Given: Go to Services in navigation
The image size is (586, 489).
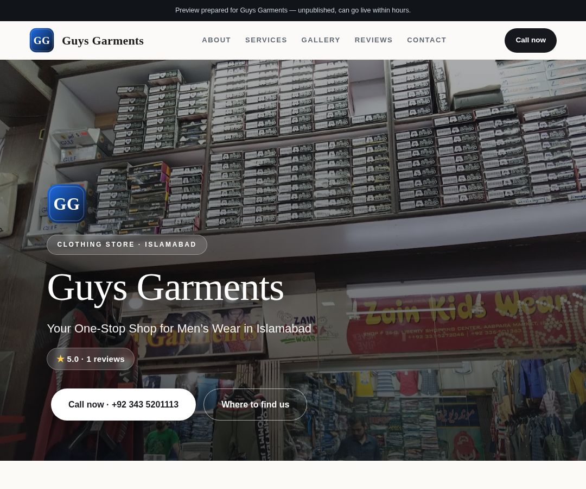Looking at the screenshot, I should [266, 40].
